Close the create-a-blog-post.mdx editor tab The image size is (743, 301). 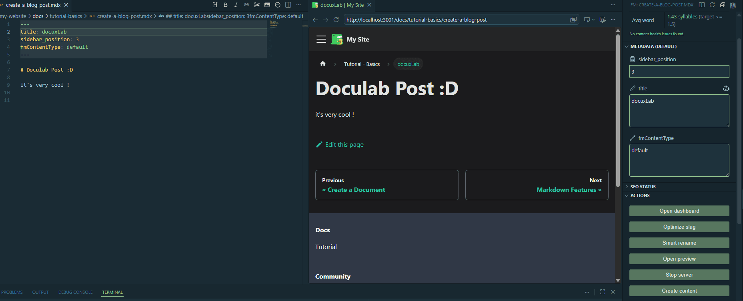66,5
